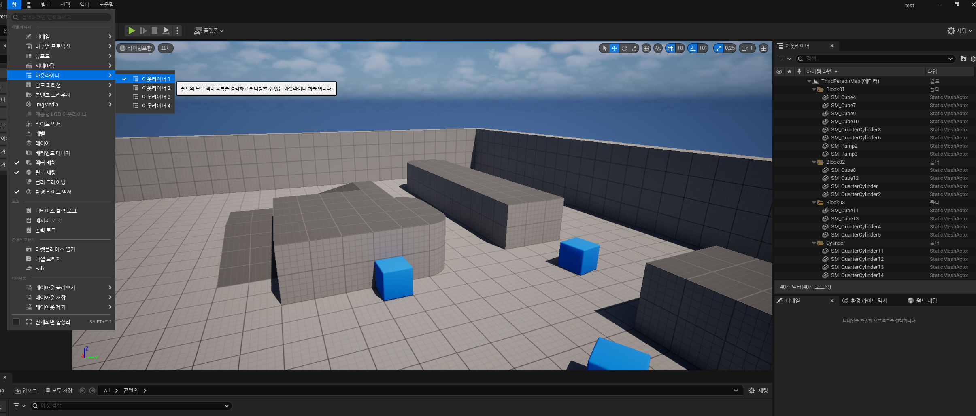Activate the Scale gizmo tool
This screenshot has width=976, height=416.
pyautogui.click(x=634, y=48)
